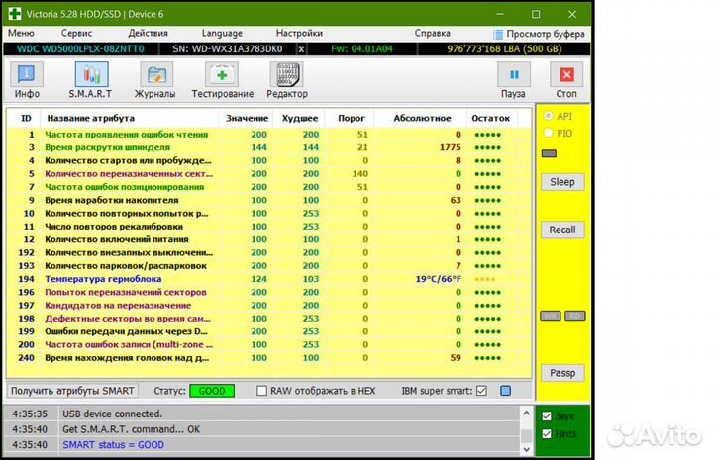The height and width of the screenshot is (460, 713).
Task: Select the Кандидатов на переназначение row
Action: coord(268,306)
